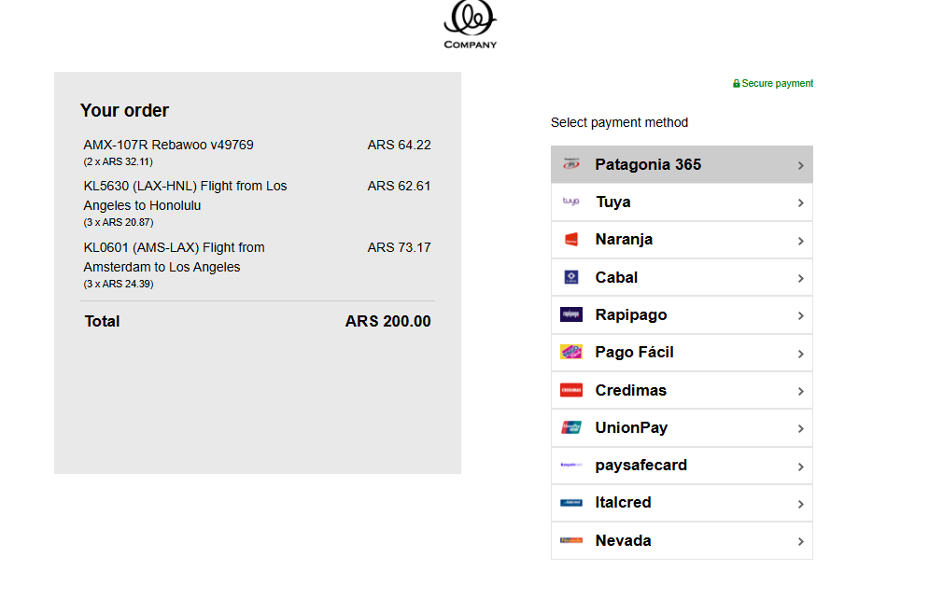929x599 pixels.
Task: Expand the Rapipago row chevron
Action: pos(800,315)
